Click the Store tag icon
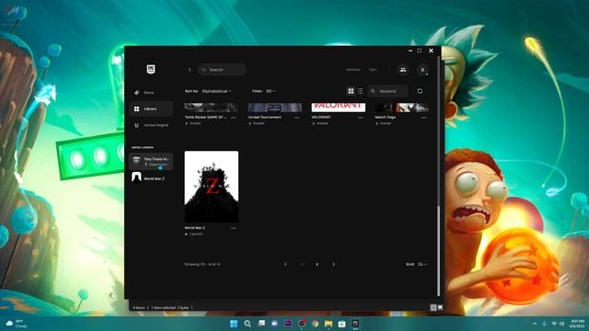This screenshot has height=331, width=589. 137,93
